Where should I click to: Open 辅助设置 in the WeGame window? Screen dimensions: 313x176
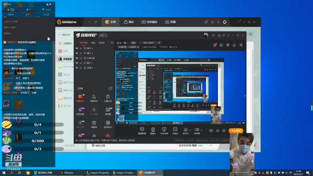pyautogui.click(x=99, y=145)
